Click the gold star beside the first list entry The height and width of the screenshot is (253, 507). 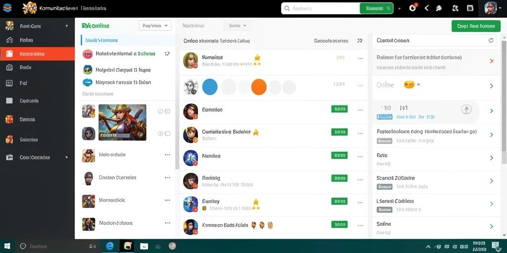coord(257,57)
